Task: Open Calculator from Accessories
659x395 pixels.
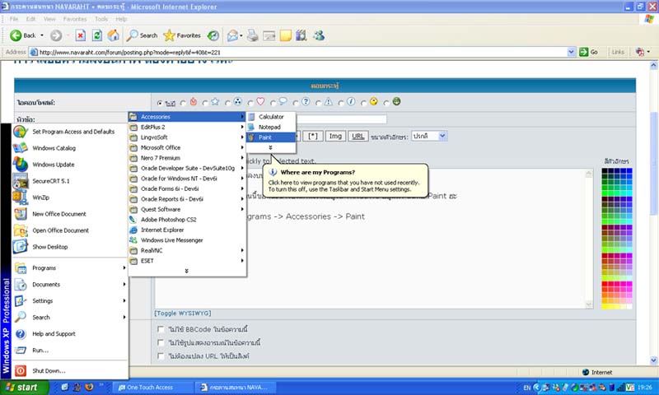Action: (x=271, y=117)
